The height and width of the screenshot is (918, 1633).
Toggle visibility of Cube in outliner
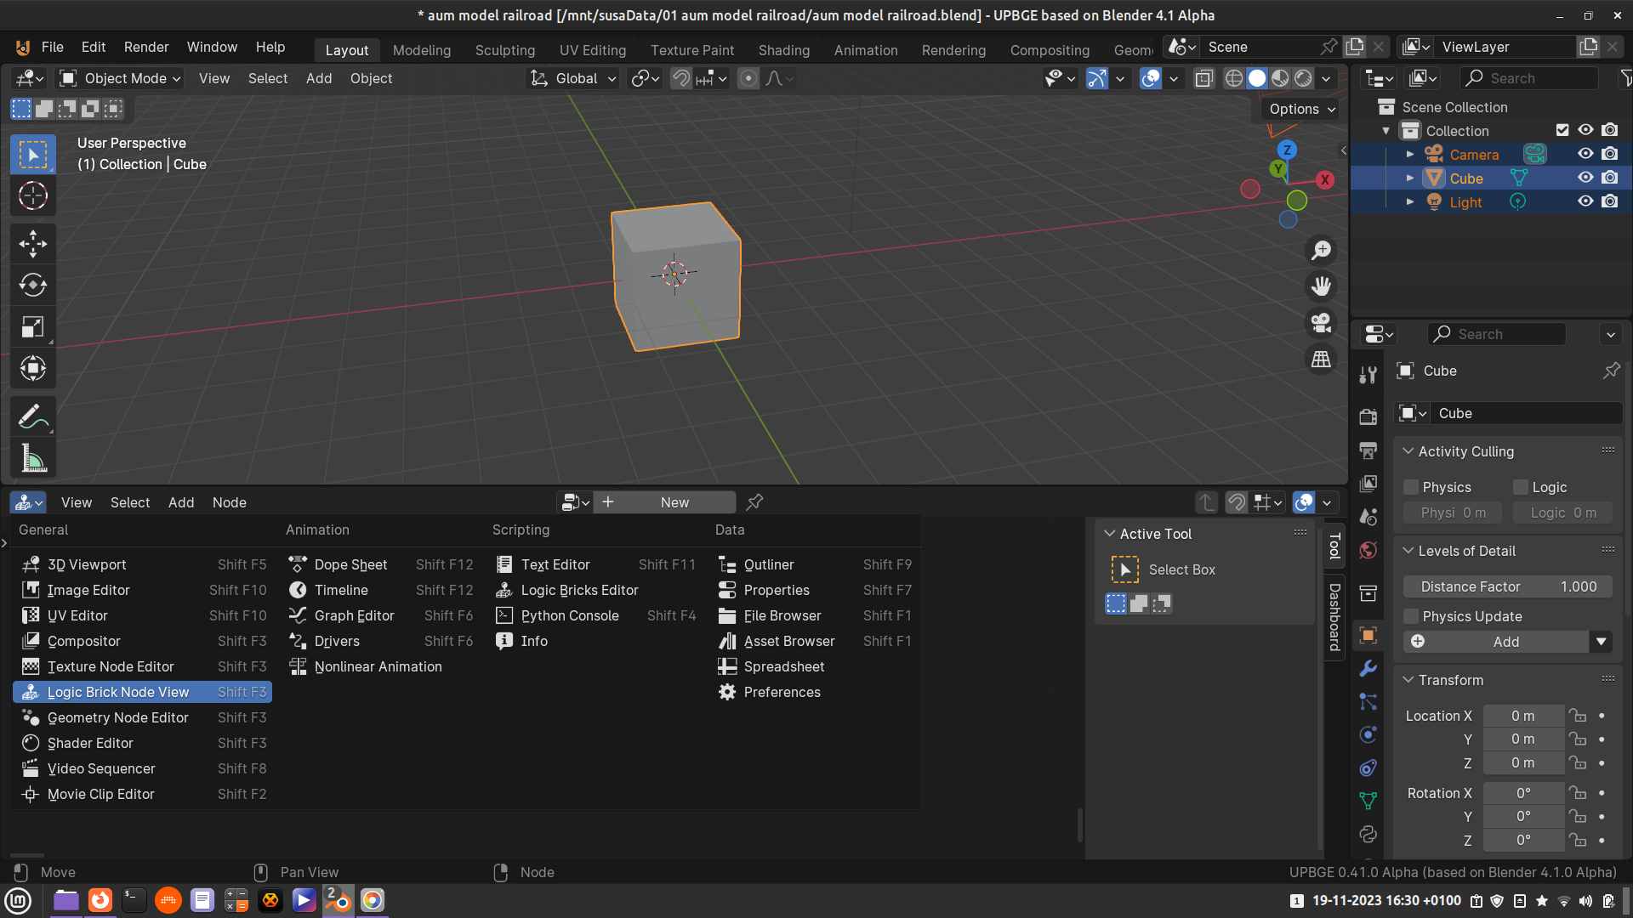tap(1586, 177)
